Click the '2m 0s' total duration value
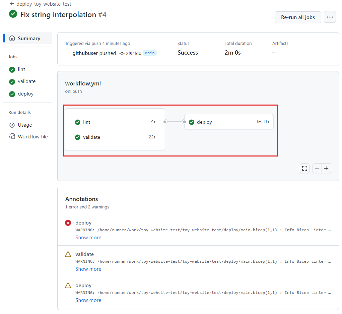342x314 pixels. click(233, 53)
